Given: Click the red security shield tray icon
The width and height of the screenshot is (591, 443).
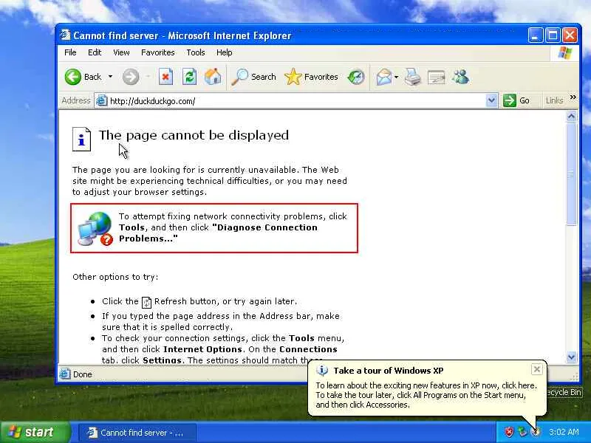Looking at the screenshot, I should pyautogui.click(x=509, y=432).
